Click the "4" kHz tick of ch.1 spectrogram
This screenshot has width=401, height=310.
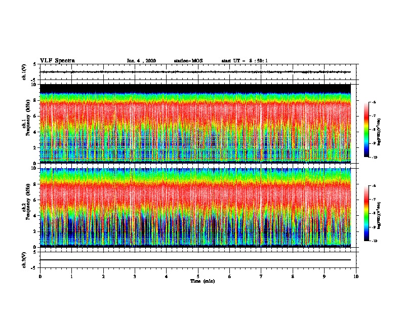[x=35, y=132]
